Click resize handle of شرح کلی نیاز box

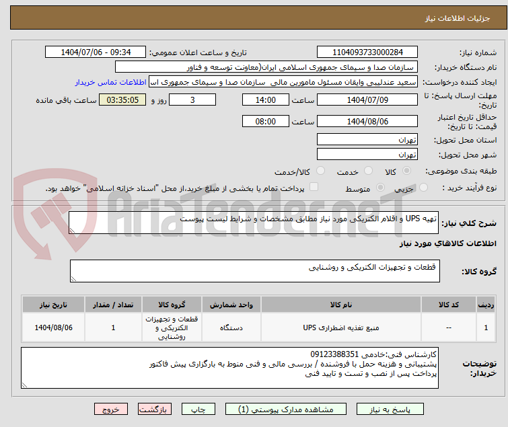pos(72,231)
